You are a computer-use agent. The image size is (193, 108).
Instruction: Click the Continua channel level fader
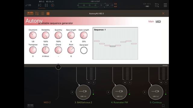163,73
